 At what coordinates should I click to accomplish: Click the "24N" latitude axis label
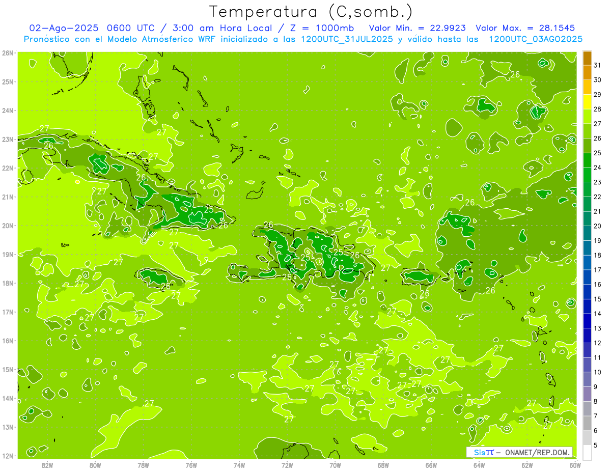[7, 110]
